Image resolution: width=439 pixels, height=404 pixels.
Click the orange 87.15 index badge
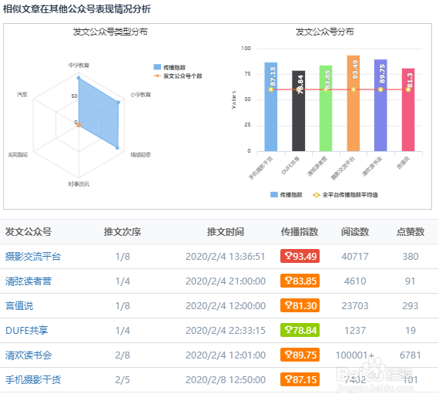click(300, 379)
